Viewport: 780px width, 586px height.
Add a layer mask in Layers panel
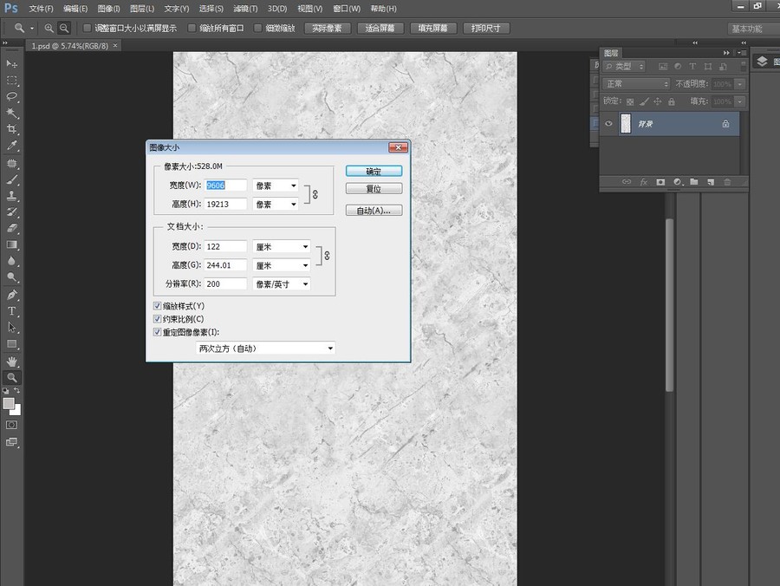coord(660,182)
